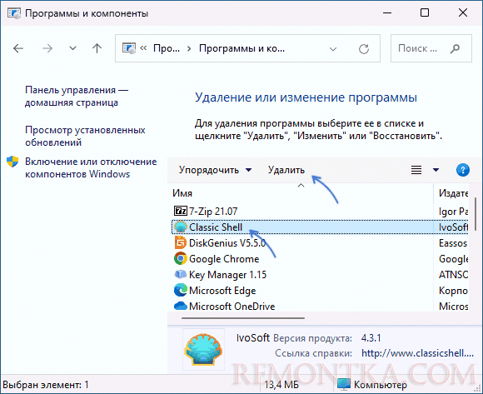
Task: Click the Classic Shell shell icon in the list
Action: click(x=180, y=227)
